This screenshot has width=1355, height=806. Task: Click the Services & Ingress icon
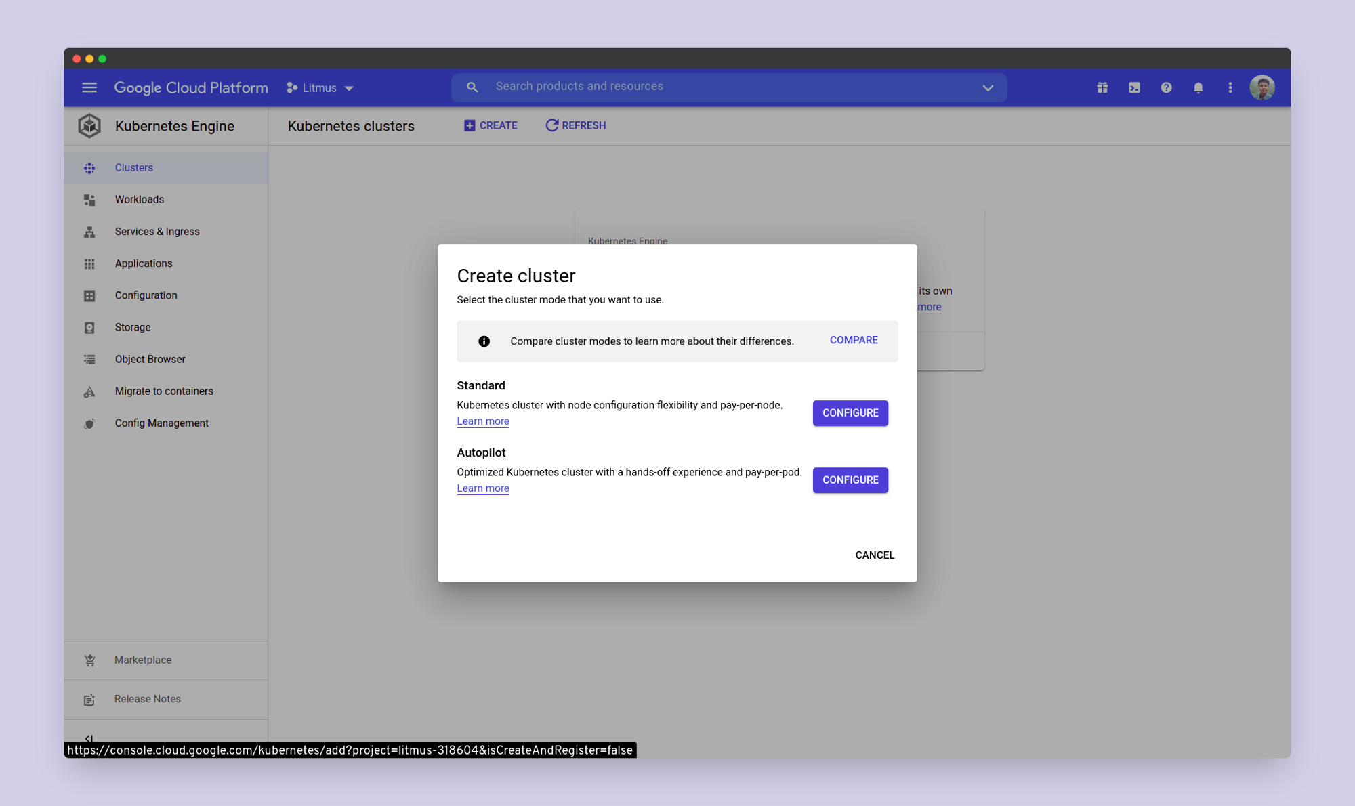[x=89, y=232]
